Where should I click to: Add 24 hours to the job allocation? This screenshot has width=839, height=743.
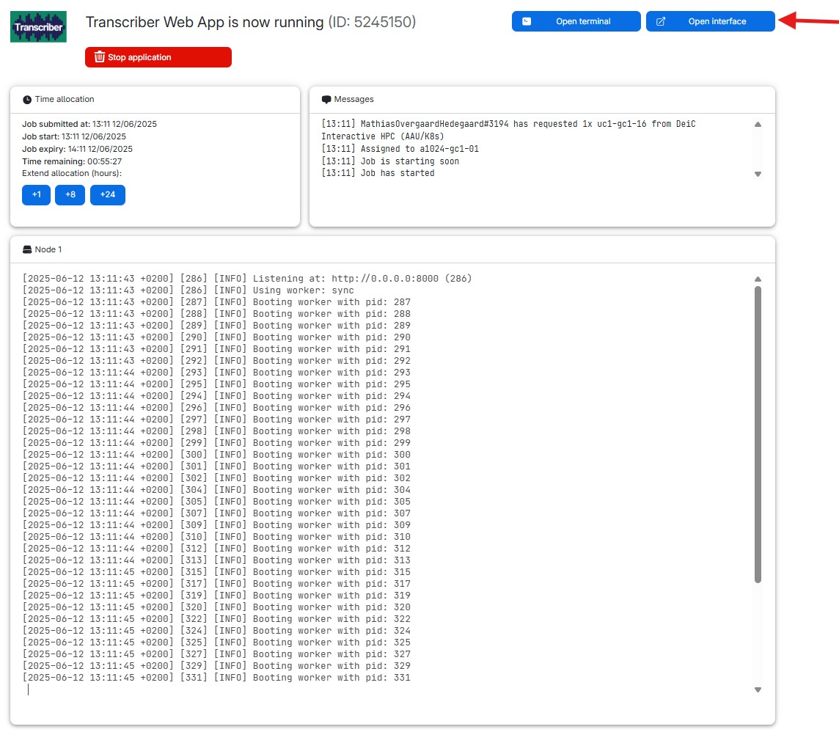tap(108, 195)
